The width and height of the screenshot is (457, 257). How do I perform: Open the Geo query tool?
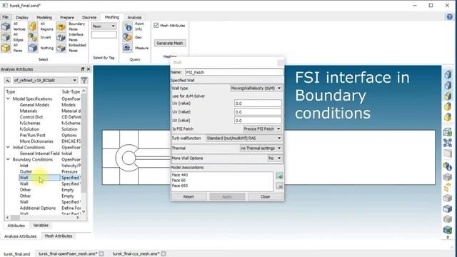pos(127,37)
